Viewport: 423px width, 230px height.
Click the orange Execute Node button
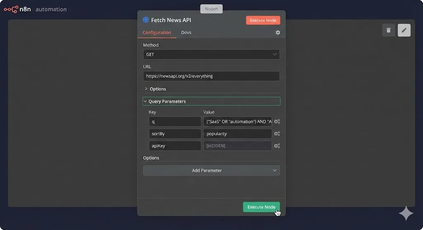click(x=263, y=20)
